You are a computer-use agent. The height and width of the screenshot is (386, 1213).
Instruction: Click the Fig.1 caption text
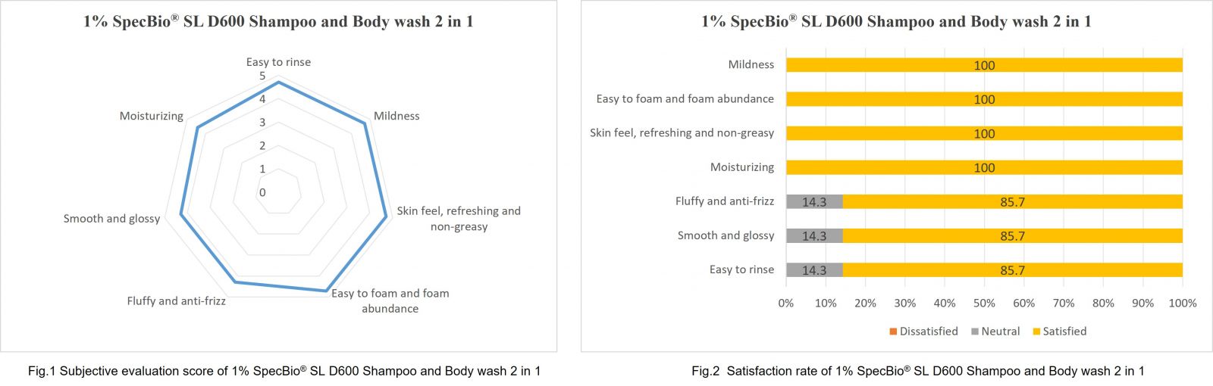point(284,371)
